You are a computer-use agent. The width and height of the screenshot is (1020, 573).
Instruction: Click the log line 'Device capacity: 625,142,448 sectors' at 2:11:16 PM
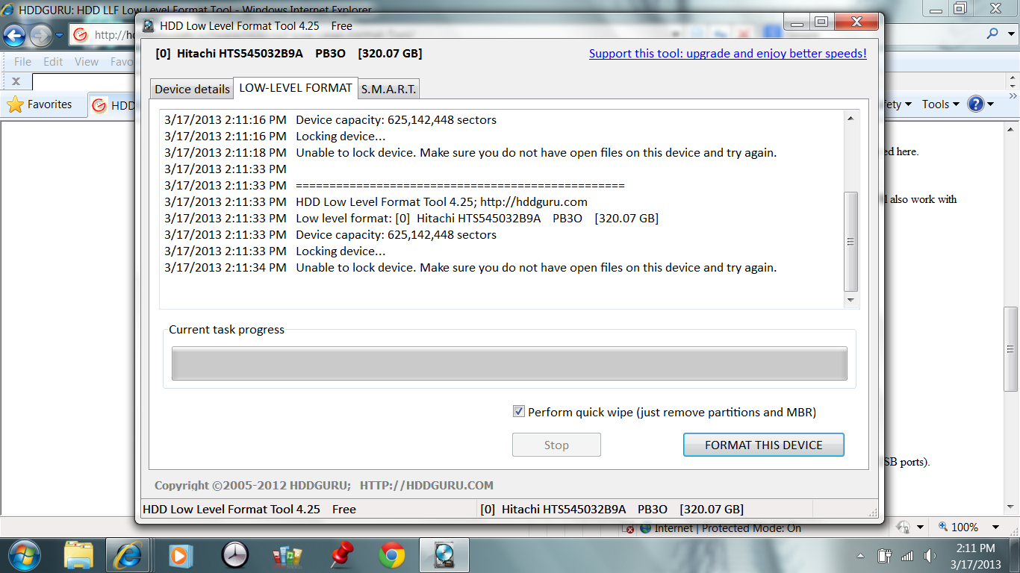point(331,119)
